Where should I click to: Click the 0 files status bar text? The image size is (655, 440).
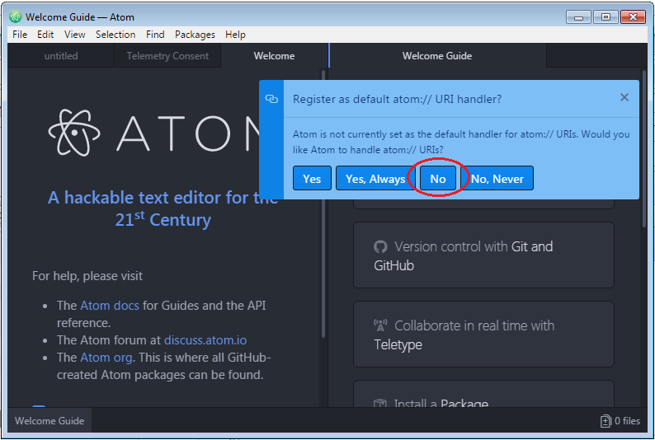pyautogui.click(x=627, y=421)
